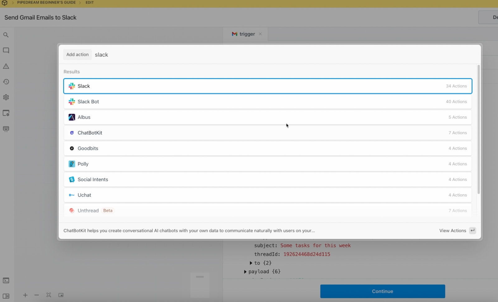Open the settings gear in sidebar

pyautogui.click(x=6, y=97)
